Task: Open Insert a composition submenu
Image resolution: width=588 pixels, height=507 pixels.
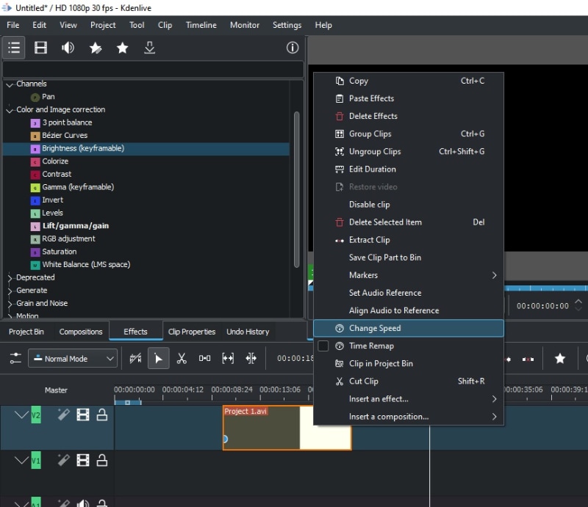Action: [409, 416]
